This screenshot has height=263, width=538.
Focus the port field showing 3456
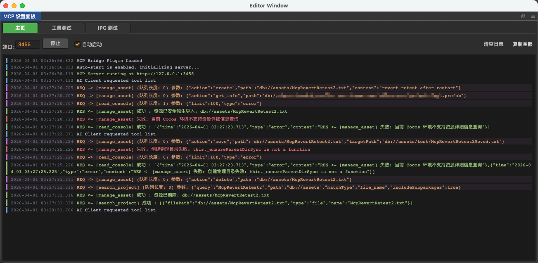pos(28,44)
